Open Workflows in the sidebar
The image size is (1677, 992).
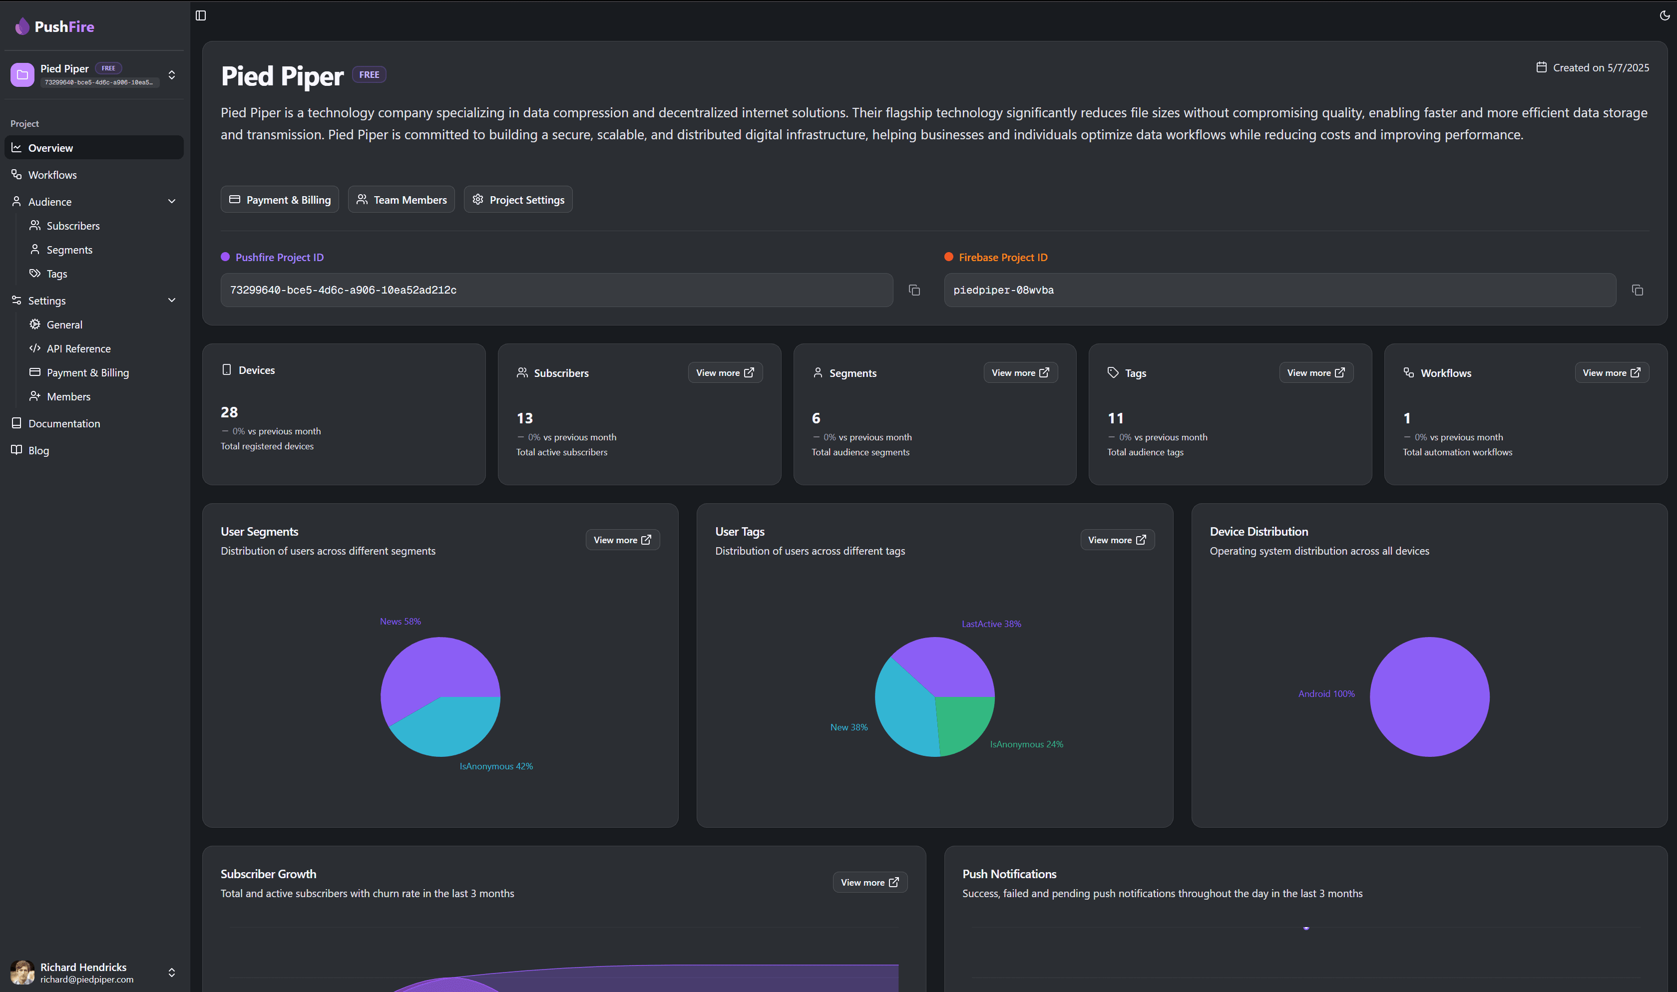click(x=52, y=174)
